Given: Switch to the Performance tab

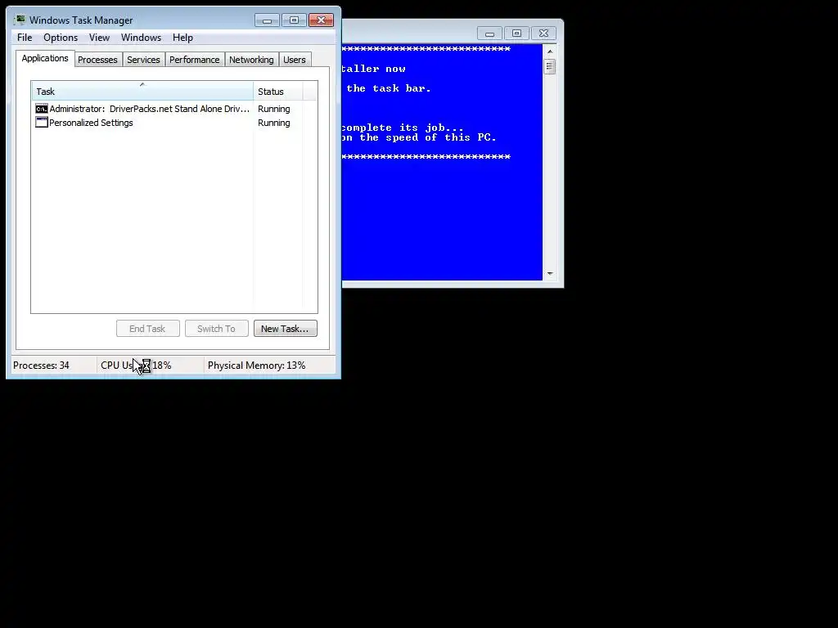Looking at the screenshot, I should (195, 60).
